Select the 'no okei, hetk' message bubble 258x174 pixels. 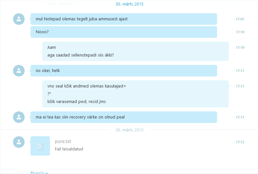124,71
